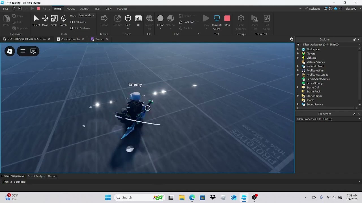362x203 pixels.
Task: Switch to the PLUGINS ribbon tab
Action: [122, 8]
